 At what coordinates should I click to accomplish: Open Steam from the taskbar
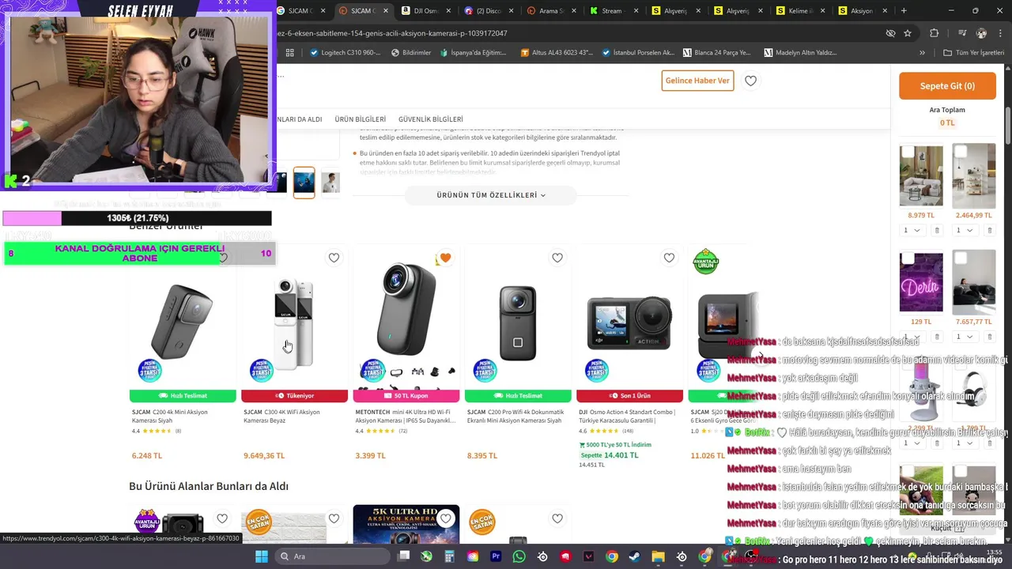click(x=635, y=556)
